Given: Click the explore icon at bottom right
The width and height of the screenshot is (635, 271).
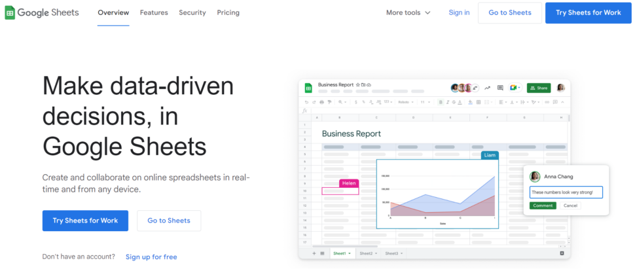Looking at the screenshot, I should (562, 253).
